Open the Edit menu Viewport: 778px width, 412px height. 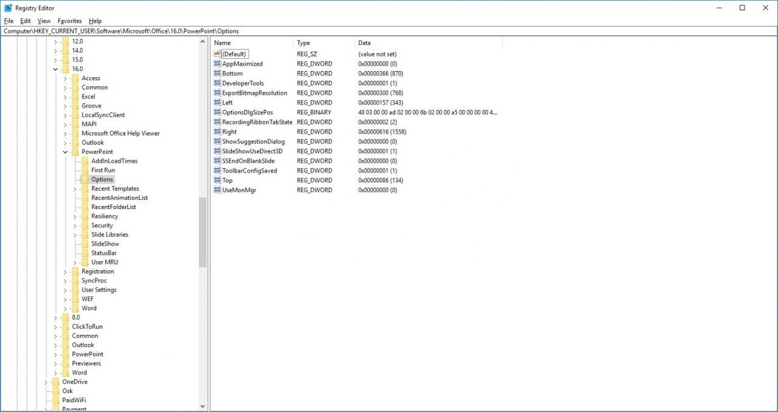tap(25, 21)
